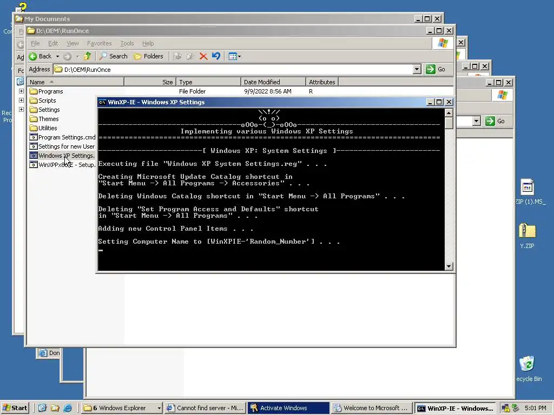Click the console window system menu icon
The image size is (554, 415).
point(102,102)
